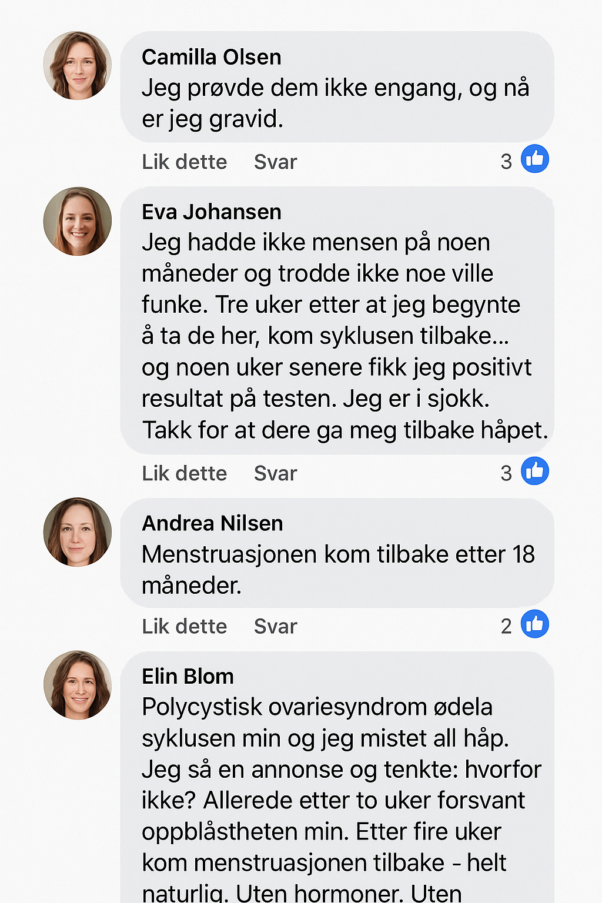
Task: View reaction count 2 on Andrea's comment
Action: point(506,626)
